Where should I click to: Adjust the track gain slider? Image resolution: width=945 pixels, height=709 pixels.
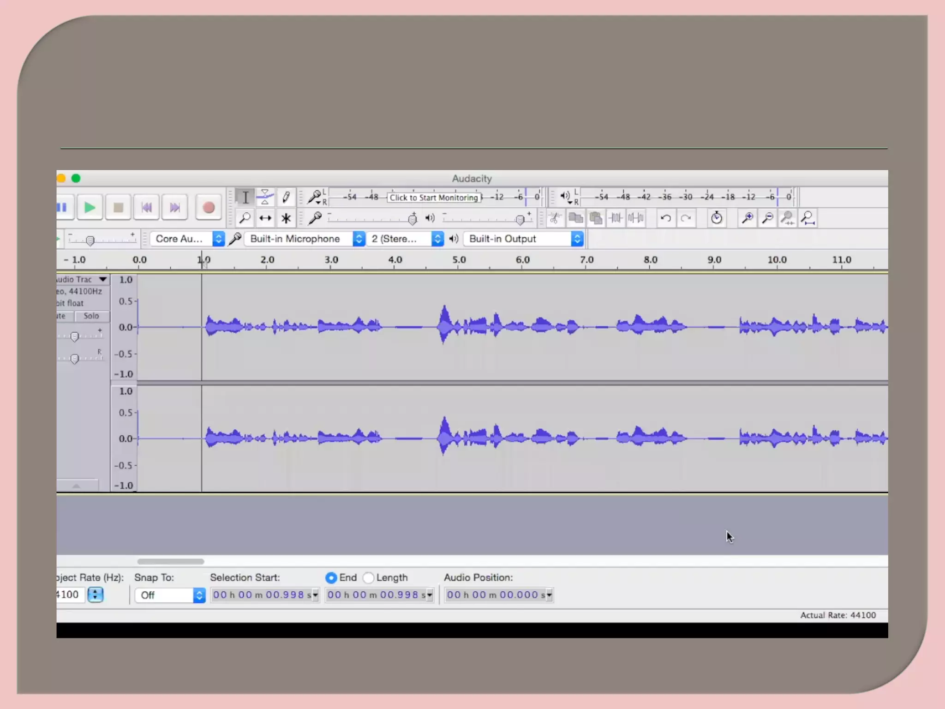(74, 336)
